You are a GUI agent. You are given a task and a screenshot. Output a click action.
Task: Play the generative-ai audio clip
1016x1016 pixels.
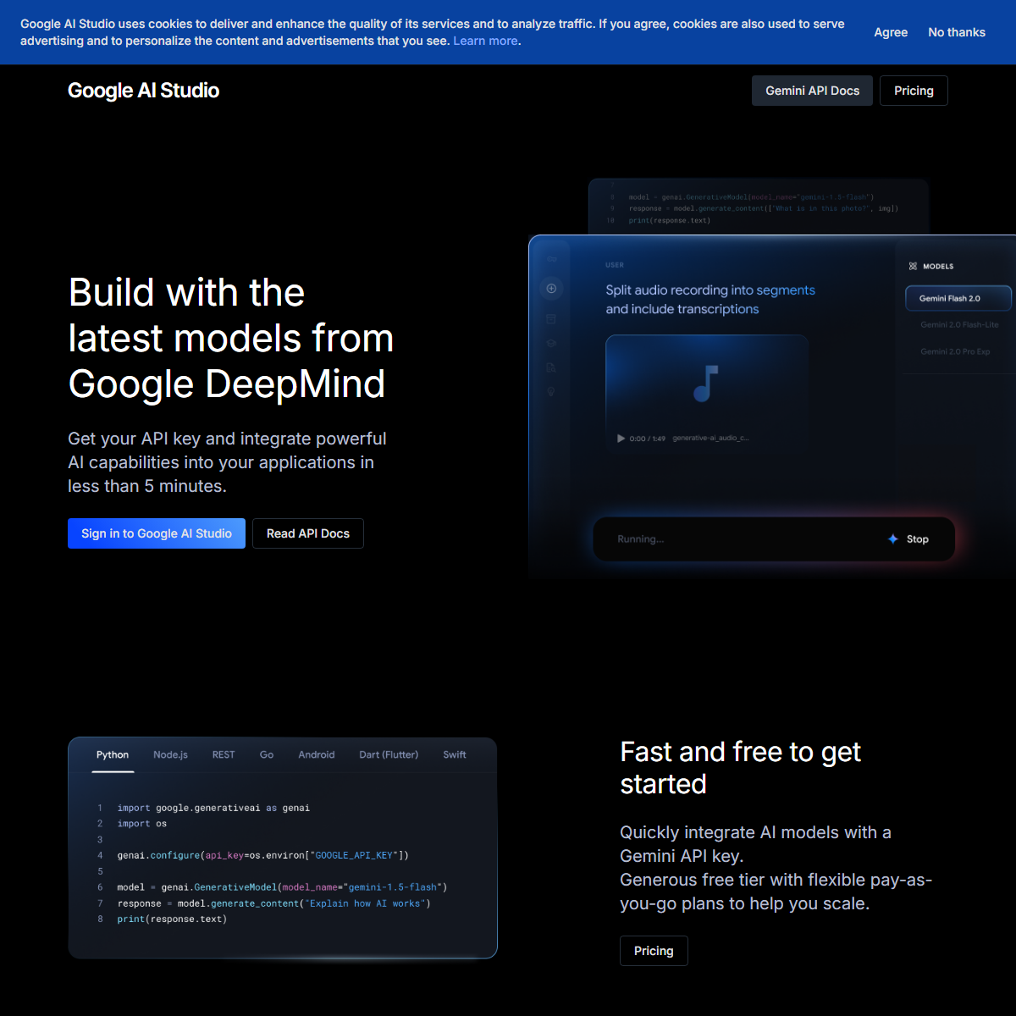click(x=621, y=439)
